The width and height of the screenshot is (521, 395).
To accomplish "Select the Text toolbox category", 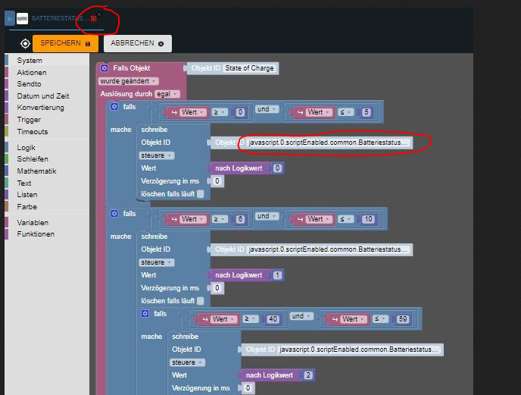I will [x=24, y=183].
